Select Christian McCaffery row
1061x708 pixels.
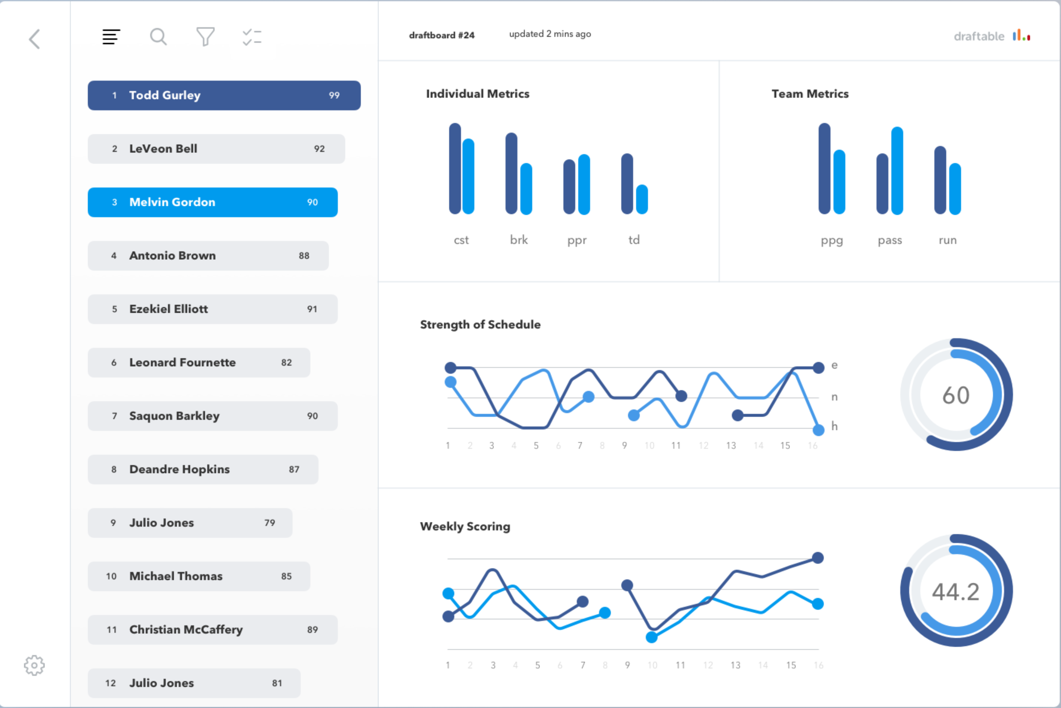point(213,630)
